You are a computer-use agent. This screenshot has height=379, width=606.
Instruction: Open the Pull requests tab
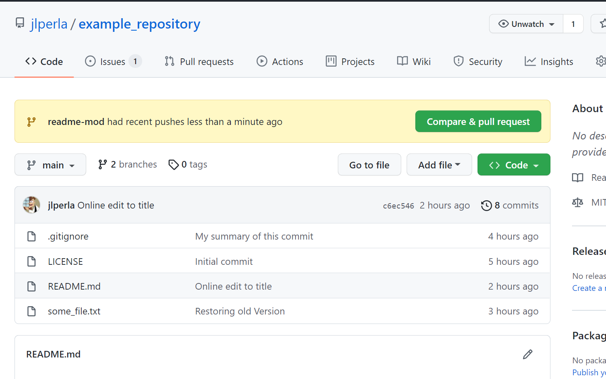(199, 62)
